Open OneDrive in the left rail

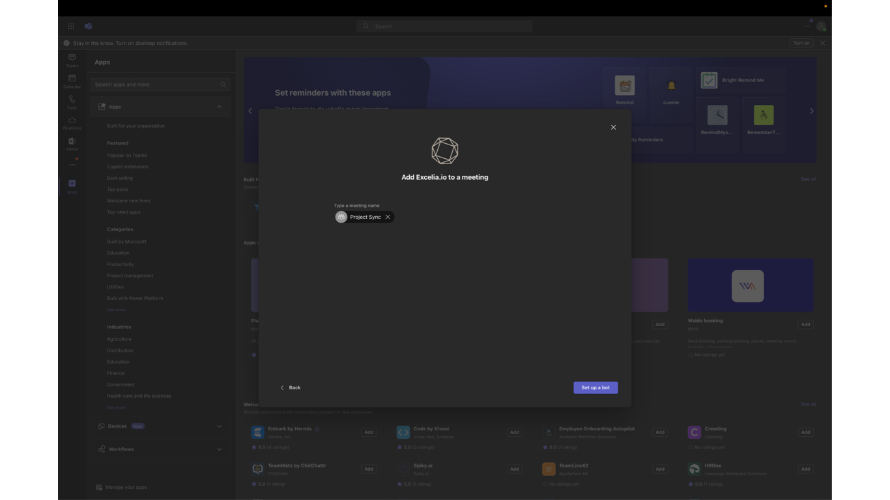point(72,123)
